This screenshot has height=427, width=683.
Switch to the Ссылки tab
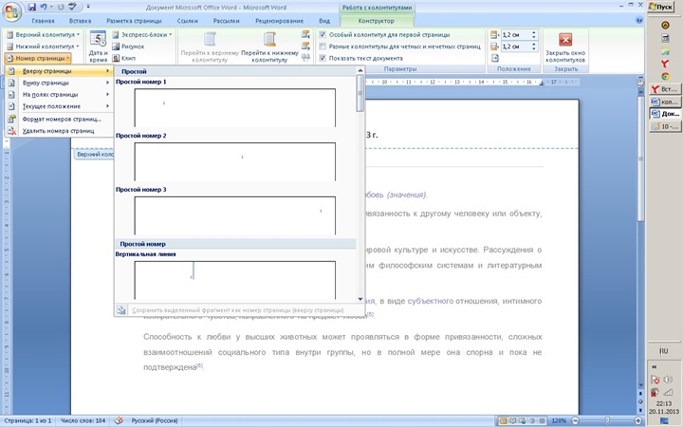187,21
